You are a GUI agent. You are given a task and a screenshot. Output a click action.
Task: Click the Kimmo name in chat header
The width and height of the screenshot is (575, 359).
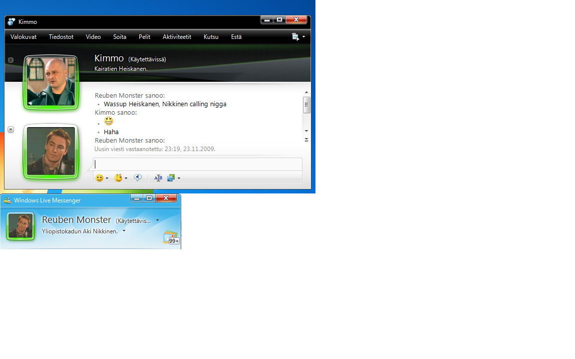[x=109, y=58]
